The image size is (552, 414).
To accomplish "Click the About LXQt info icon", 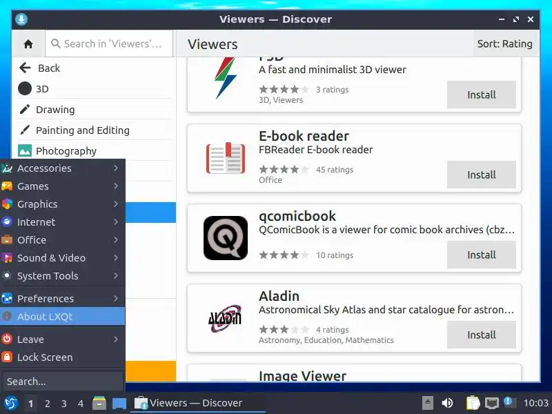I will 7,316.
